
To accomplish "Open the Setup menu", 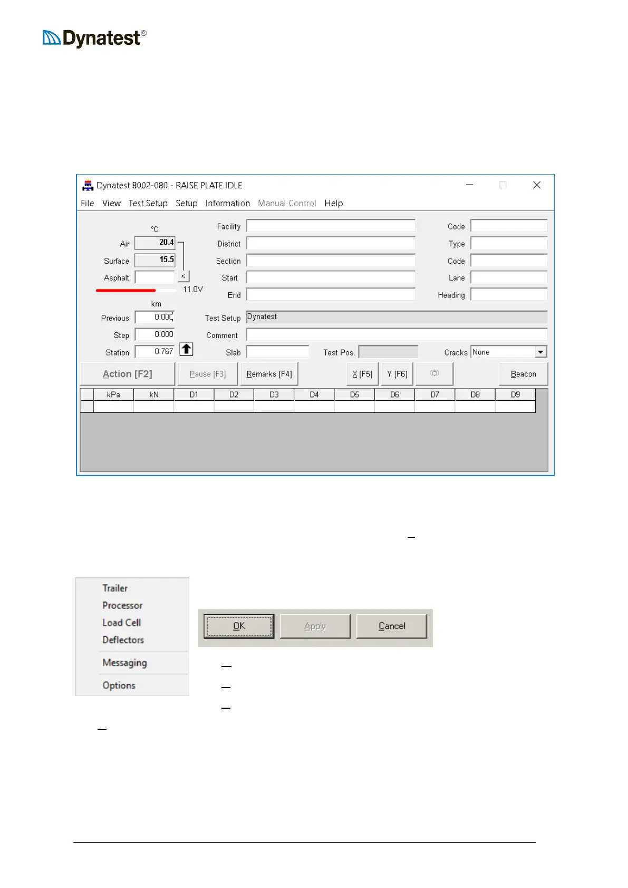I will [187, 204].
